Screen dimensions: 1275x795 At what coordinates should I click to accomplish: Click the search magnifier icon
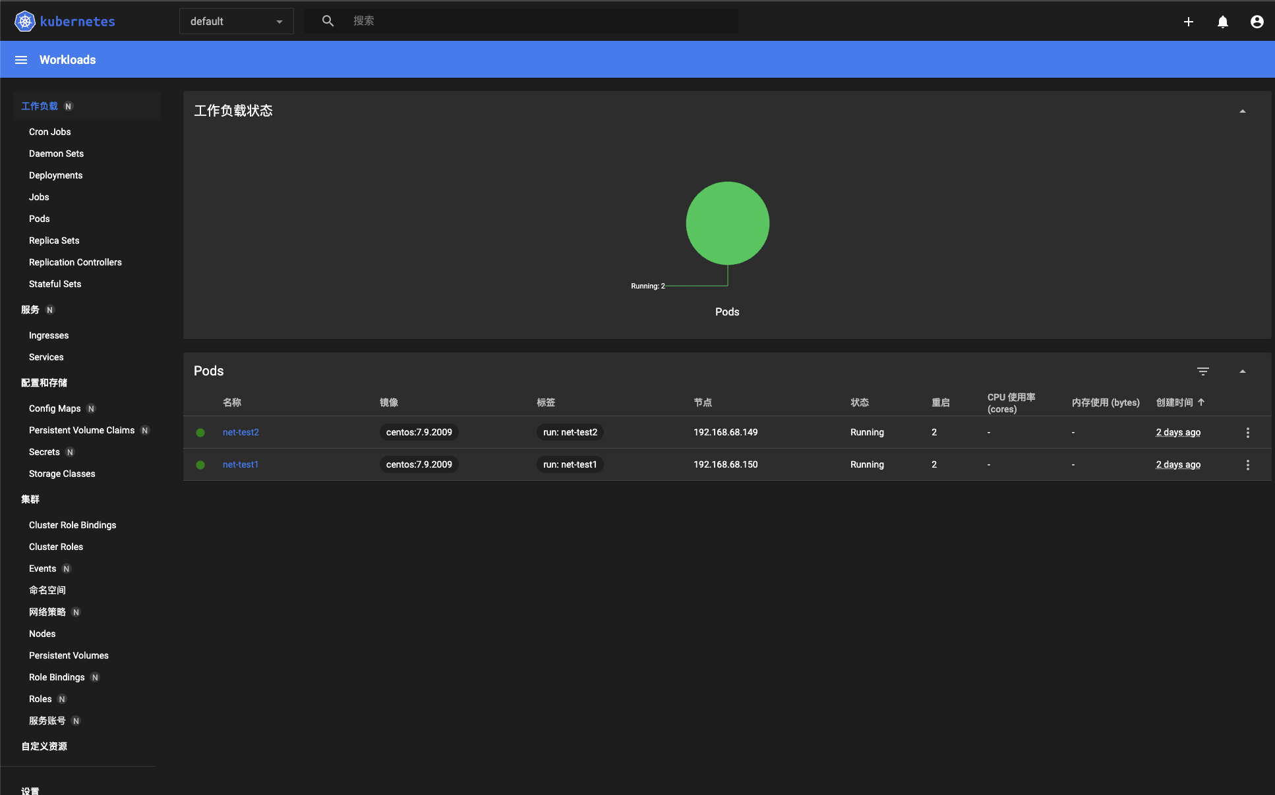point(328,21)
